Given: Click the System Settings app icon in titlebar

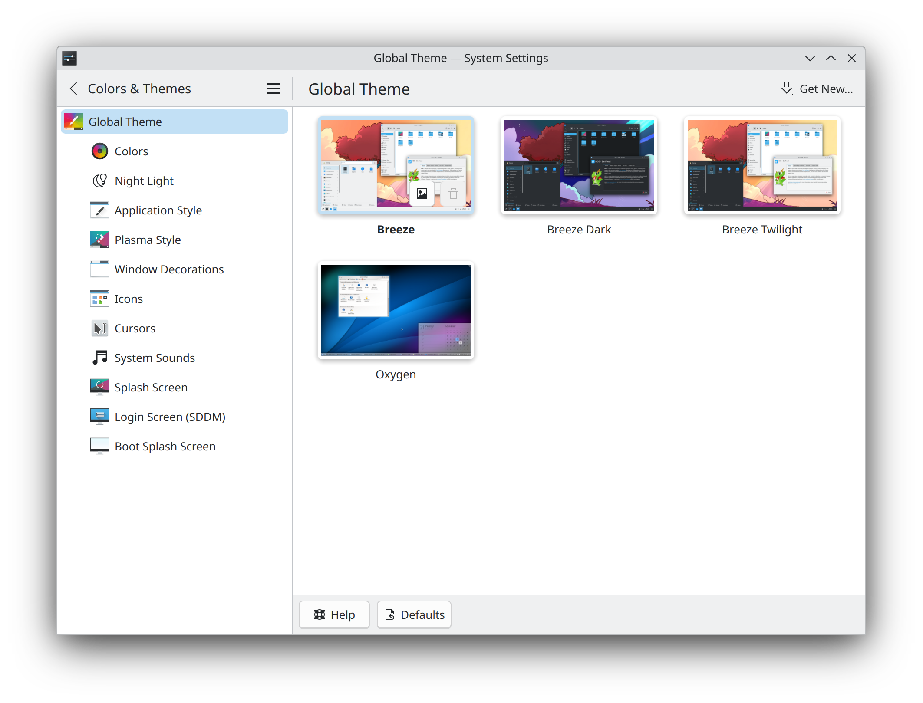Looking at the screenshot, I should click(69, 58).
